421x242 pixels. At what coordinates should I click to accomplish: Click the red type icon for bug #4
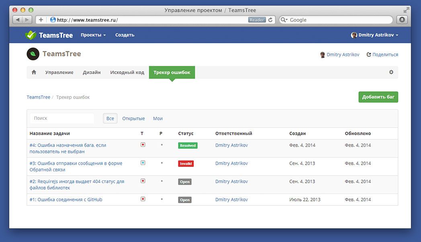pos(143,145)
